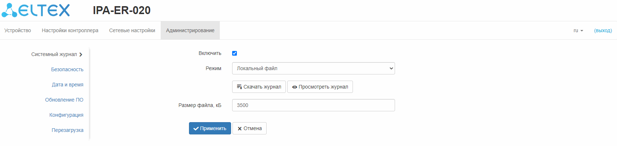Click the download icon in Скачать журнал
This screenshot has height=146, width=617.
239,87
